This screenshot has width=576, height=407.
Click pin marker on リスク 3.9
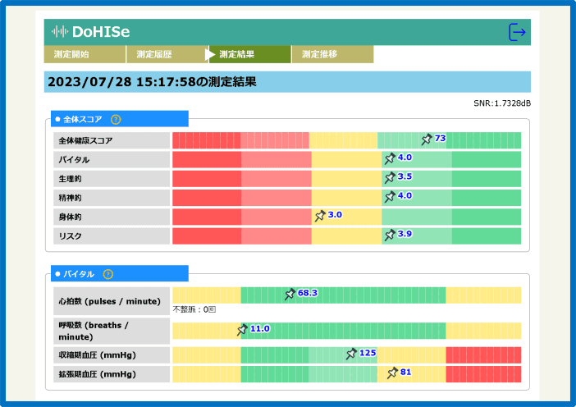[x=390, y=236]
